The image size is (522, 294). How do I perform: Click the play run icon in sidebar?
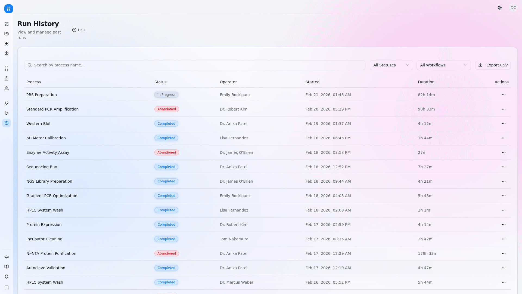click(7, 113)
